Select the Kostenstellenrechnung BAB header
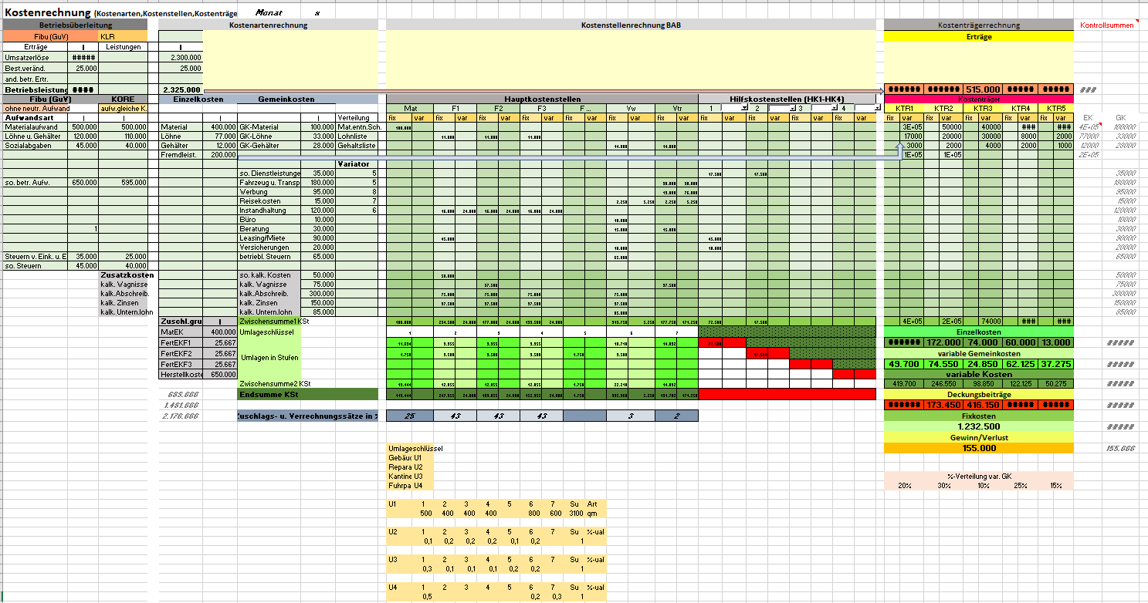 [x=631, y=25]
